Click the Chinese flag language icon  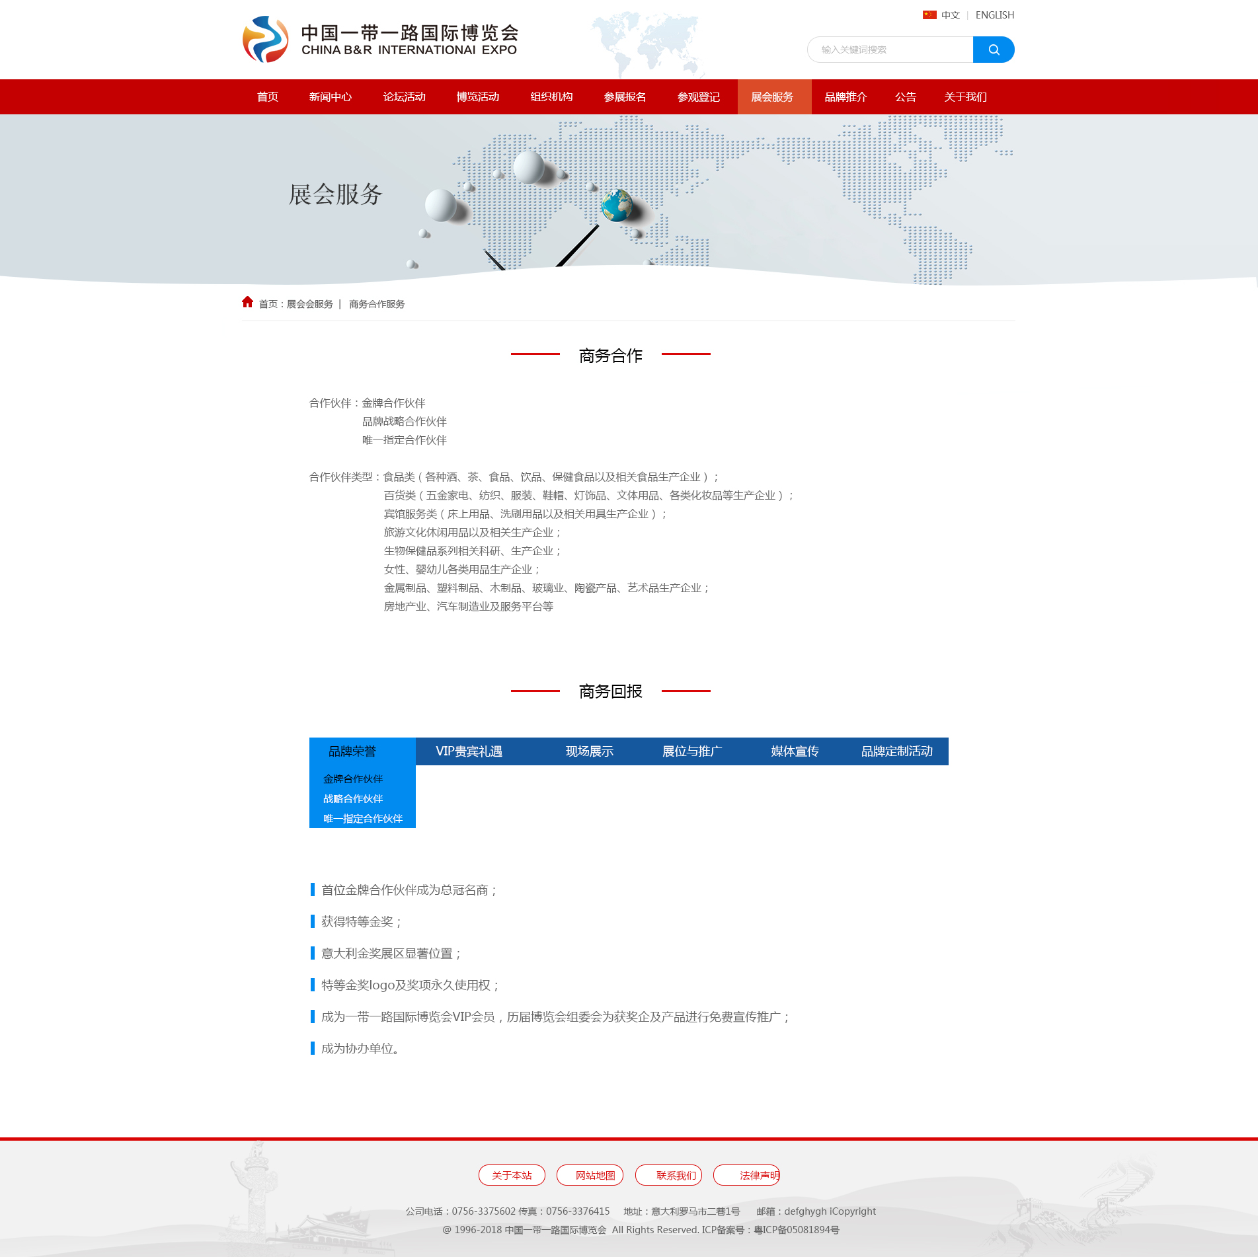(929, 15)
